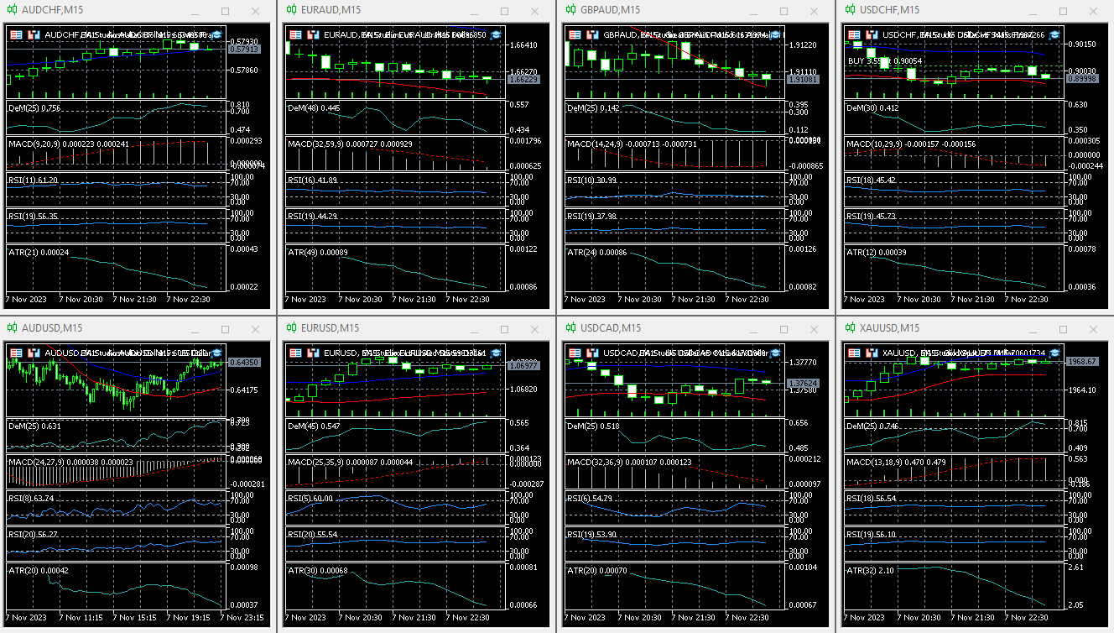1114x633 pixels.
Task: Click the ATR(32) indicator label in XAUUSD
Action: (x=863, y=571)
